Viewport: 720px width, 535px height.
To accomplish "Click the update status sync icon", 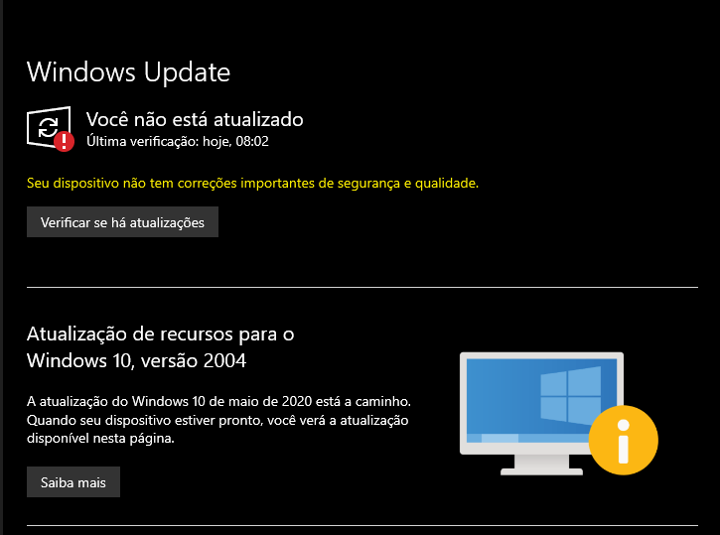I will tap(48, 127).
